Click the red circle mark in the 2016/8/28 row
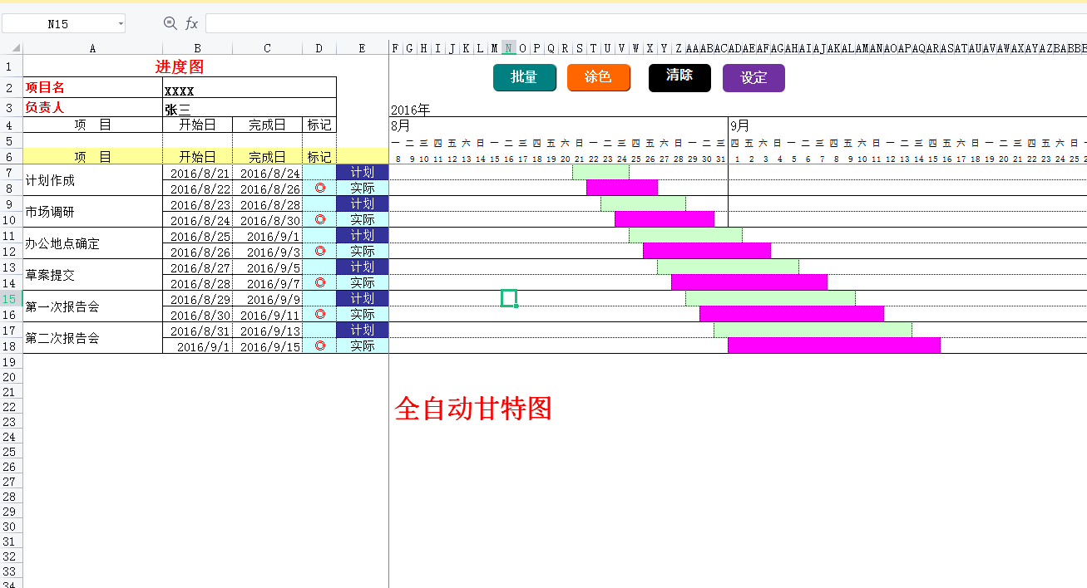This screenshot has width=1087, height=588. point(320,282)
